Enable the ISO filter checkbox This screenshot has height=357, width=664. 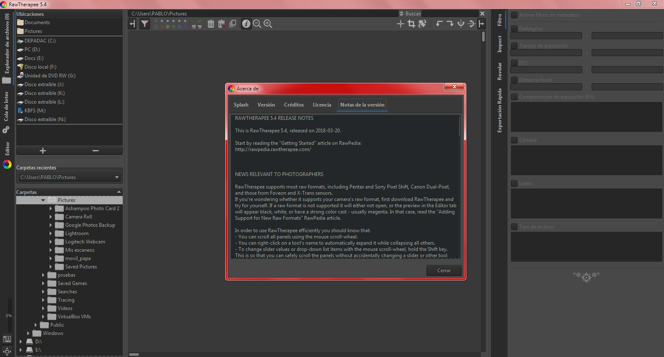[x=514, y=63]
